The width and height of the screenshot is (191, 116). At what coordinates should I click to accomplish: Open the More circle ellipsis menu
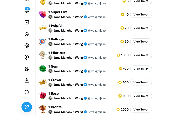click(x=27, y=92)
